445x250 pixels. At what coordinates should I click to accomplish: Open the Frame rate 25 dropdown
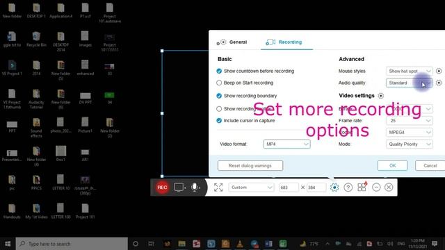410,120
